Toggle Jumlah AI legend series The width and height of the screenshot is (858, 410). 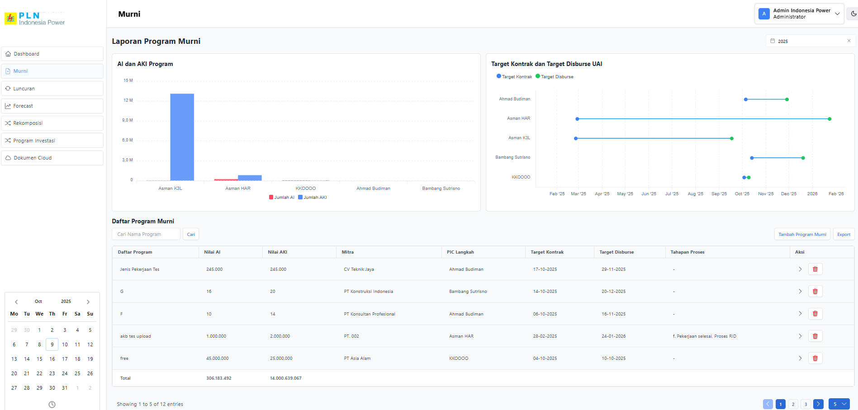(282, 198)
